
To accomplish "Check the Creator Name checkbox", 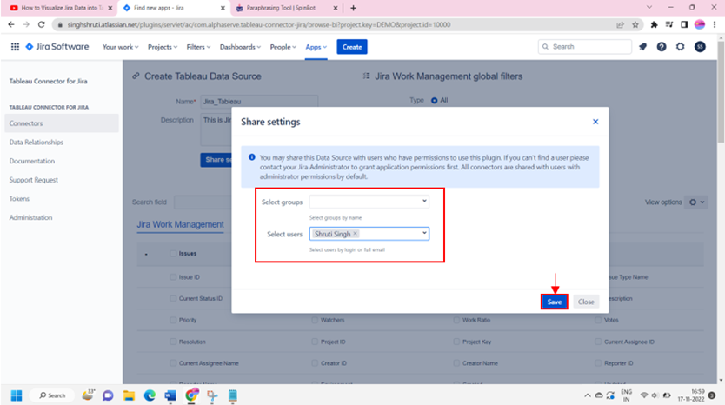I will coord(456,363).
